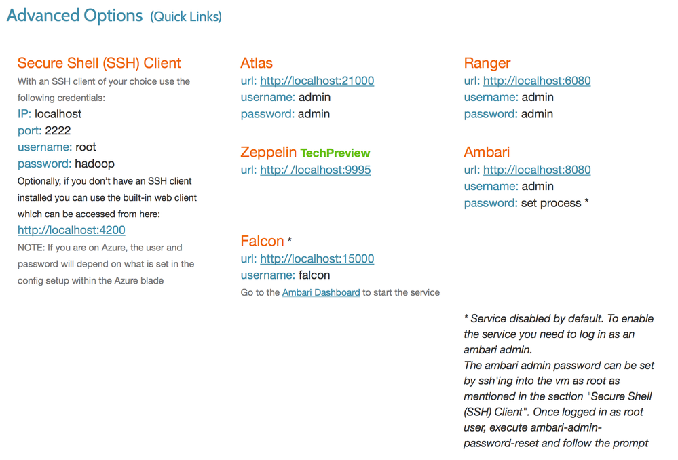678x460 pixels.
Task: Click the Falcon username value falcon
Action: tap(314, 275)
